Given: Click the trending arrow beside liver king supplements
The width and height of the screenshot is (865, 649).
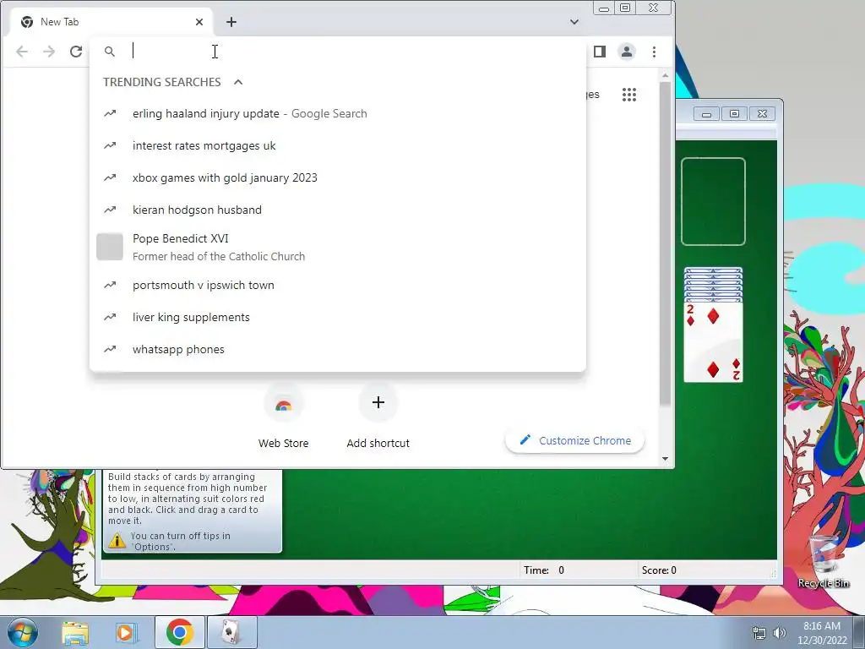Looking at the screenshot, I should tap(111, 318).
